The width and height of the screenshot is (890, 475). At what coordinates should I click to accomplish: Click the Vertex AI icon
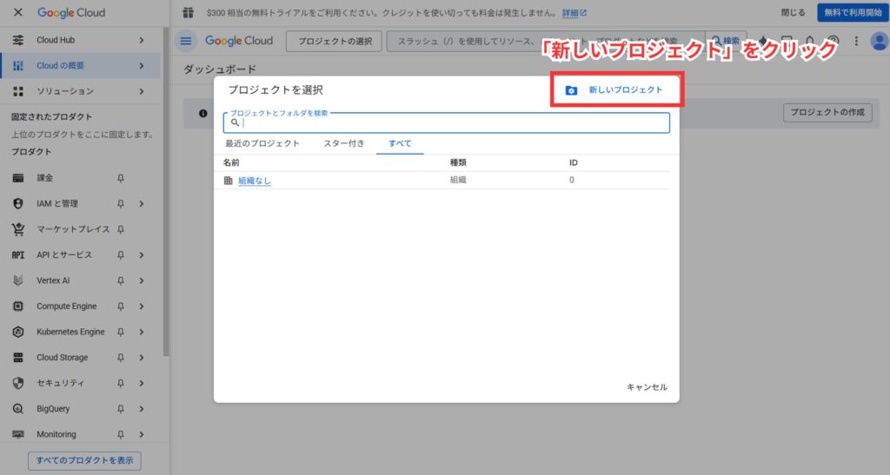18,280
